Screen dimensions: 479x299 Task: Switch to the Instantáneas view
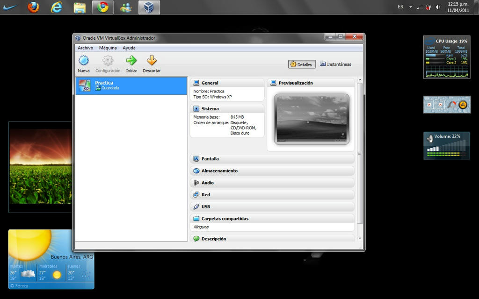(x=335, y=64)
